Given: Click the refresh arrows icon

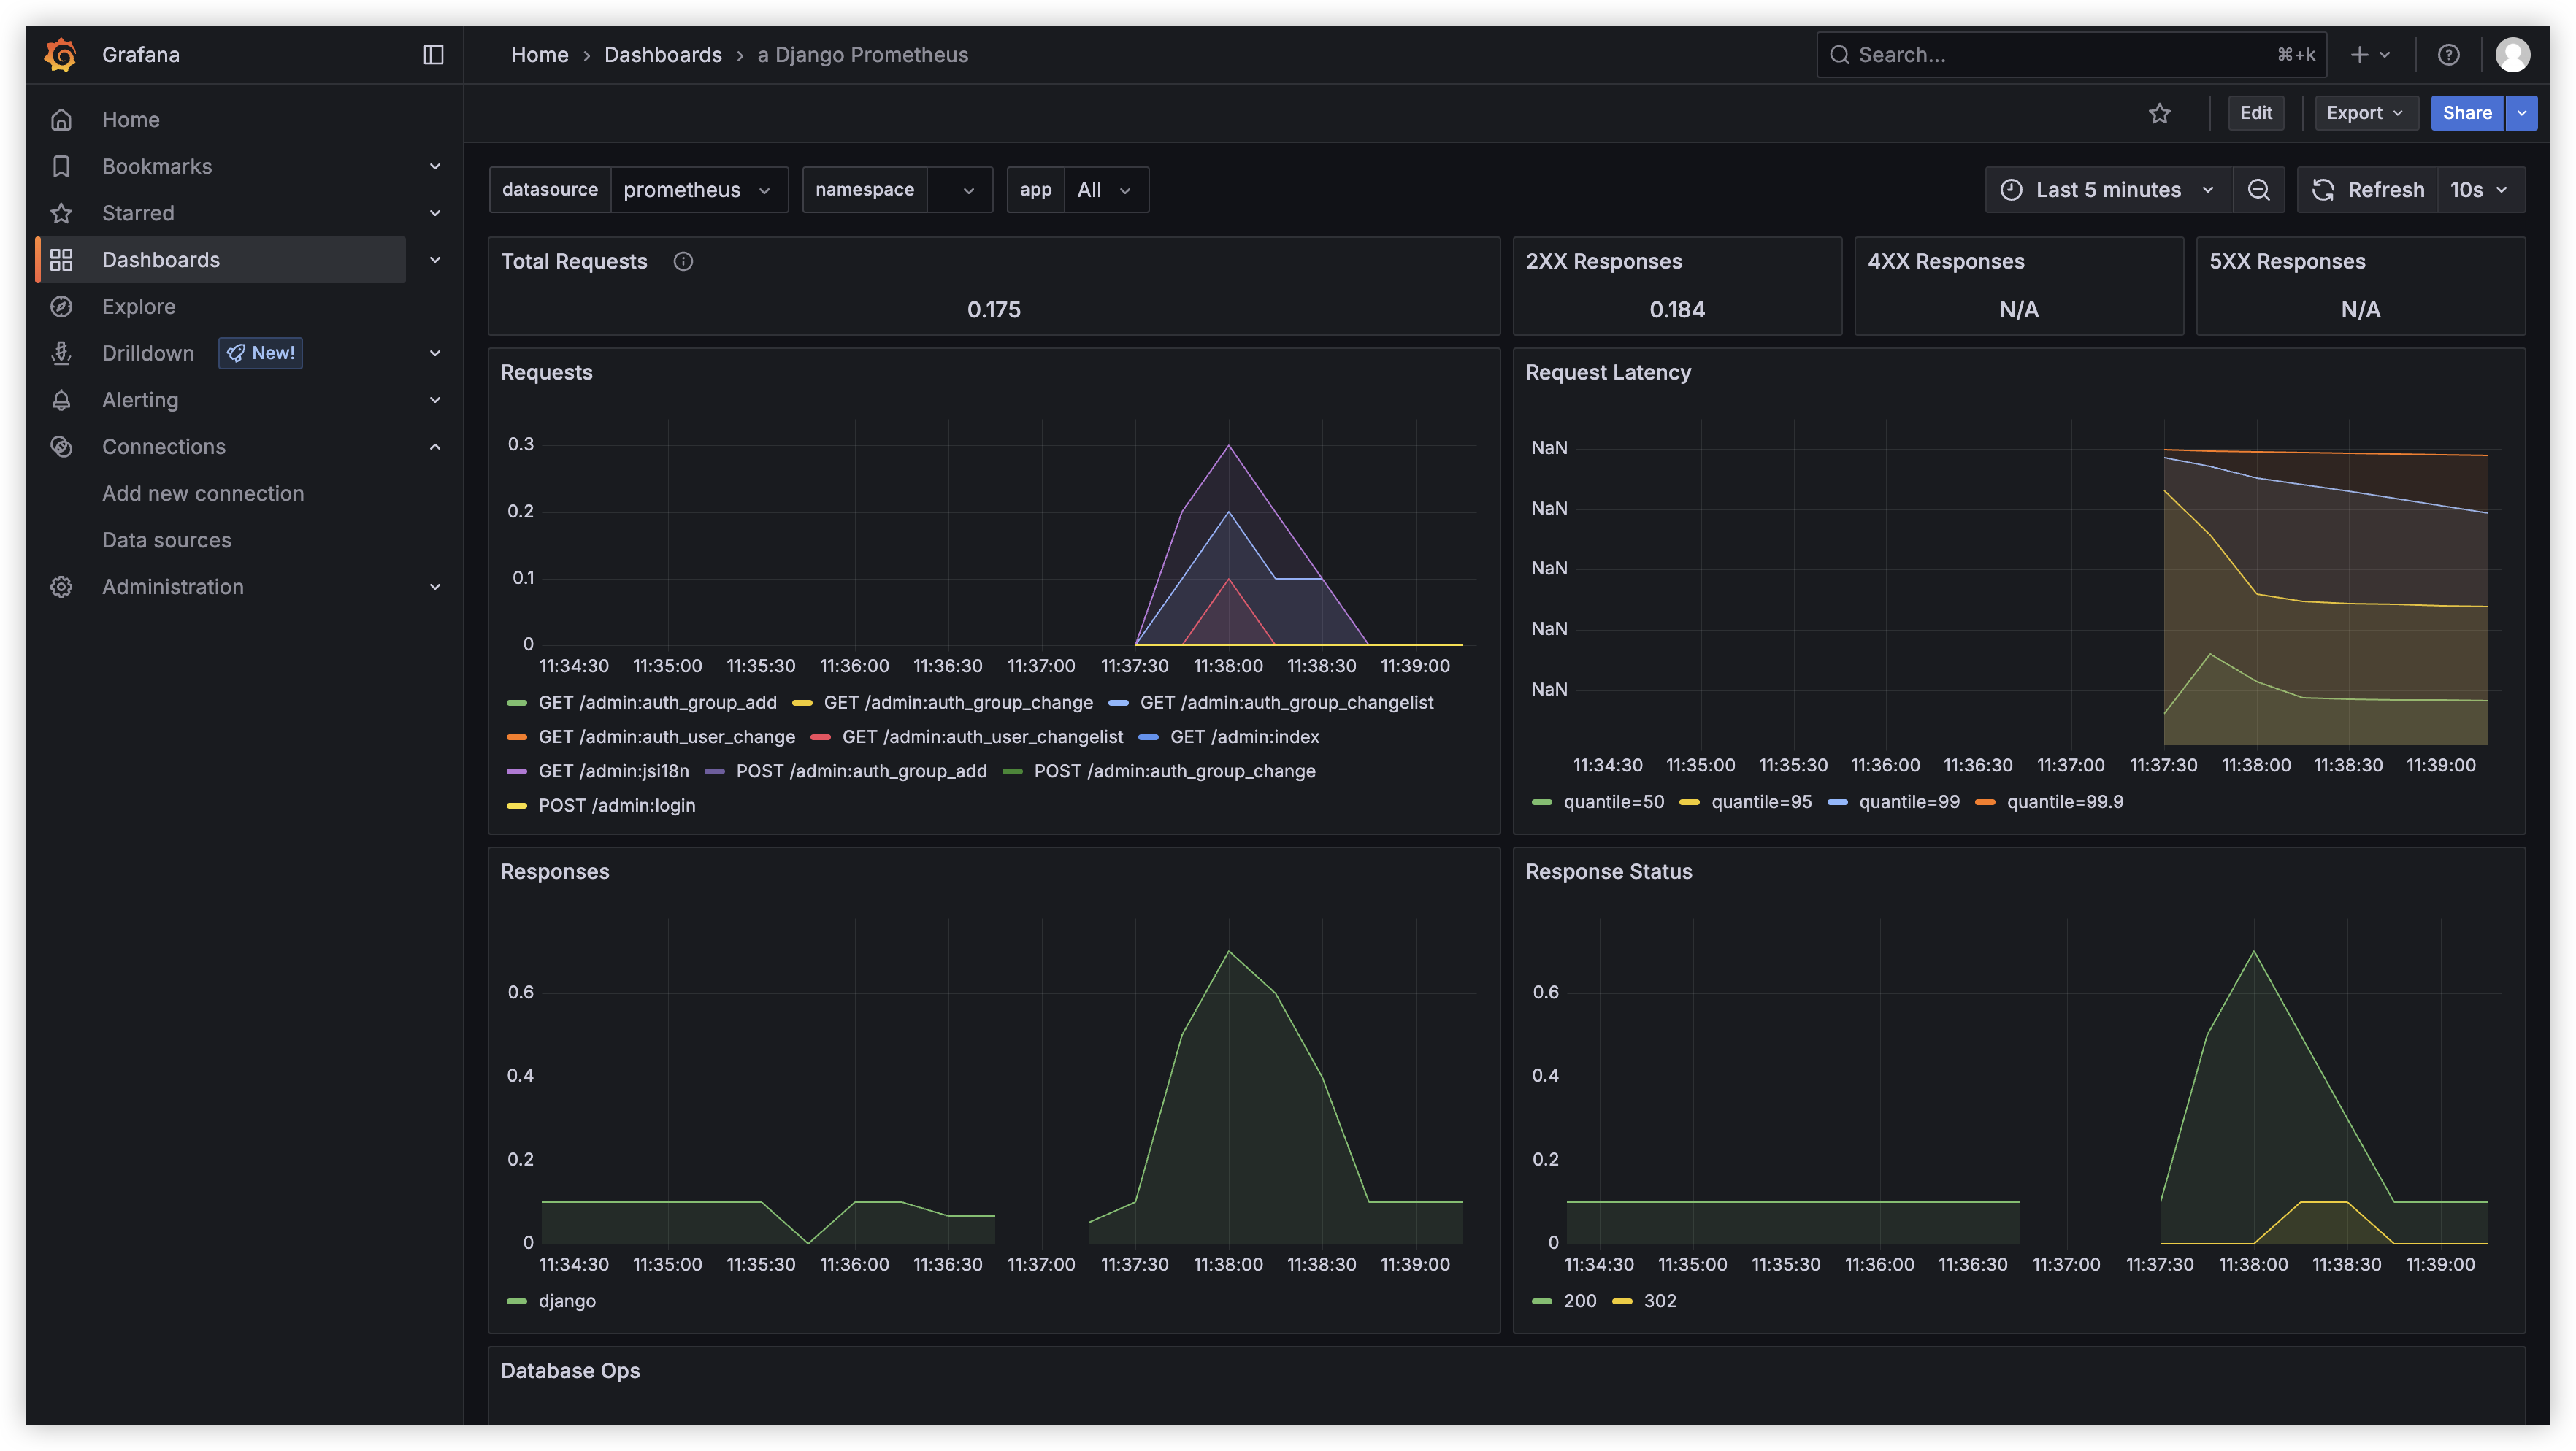Looking at the screenshot, I should pos(2323,190).
